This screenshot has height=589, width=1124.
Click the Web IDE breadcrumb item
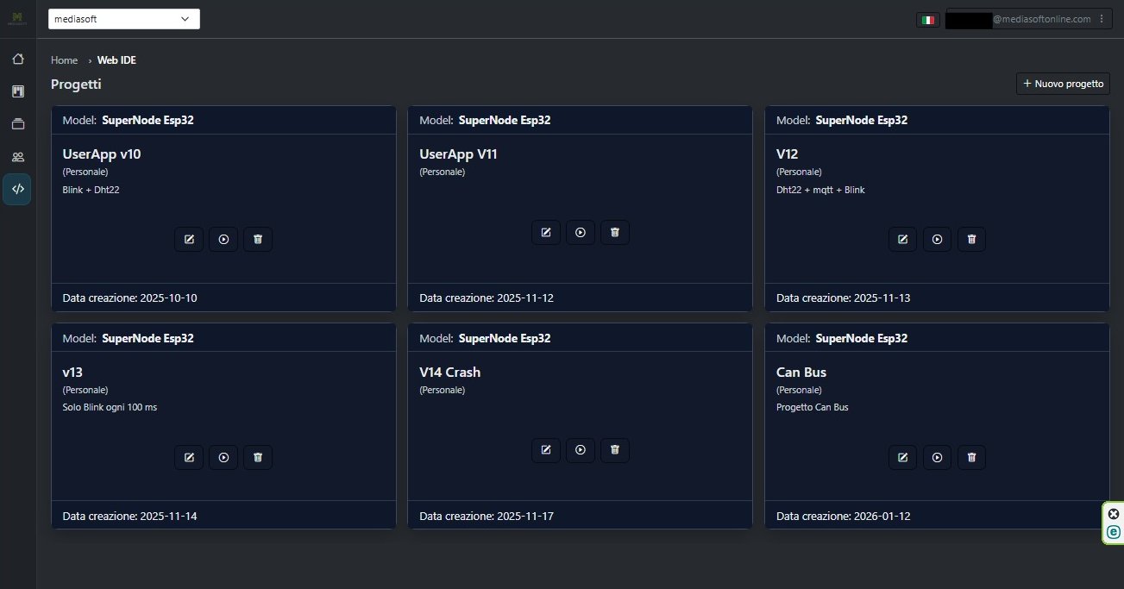pos(116,60)
